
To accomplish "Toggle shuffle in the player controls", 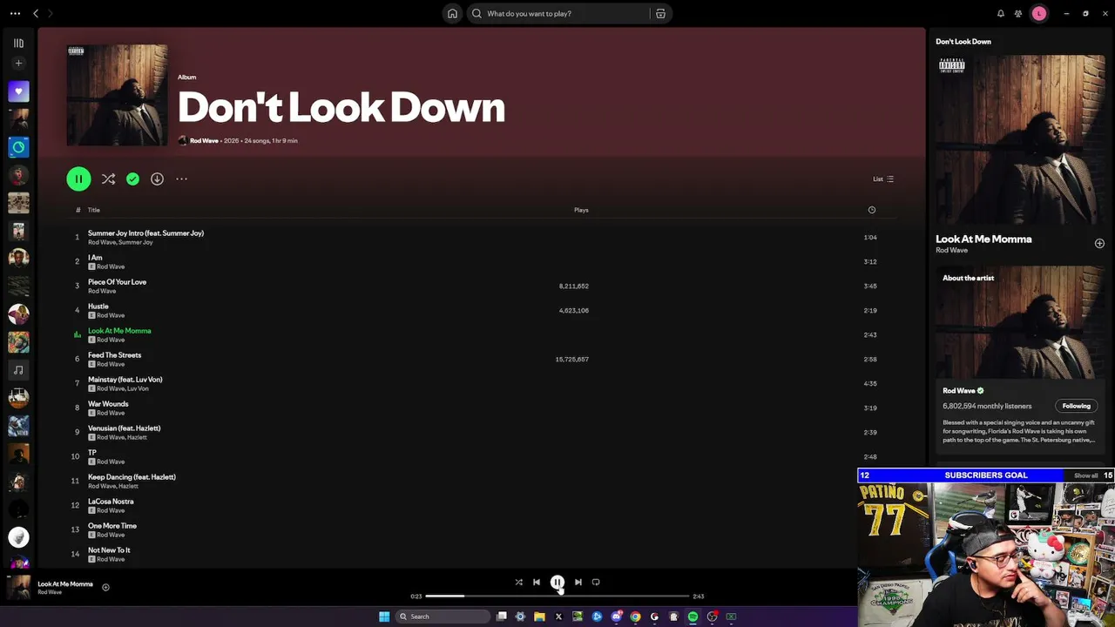I will [518, 582].
